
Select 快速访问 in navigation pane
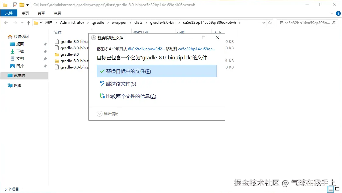(21, 37)
